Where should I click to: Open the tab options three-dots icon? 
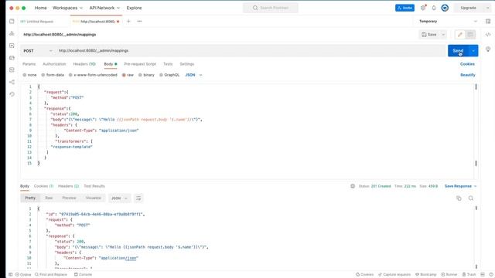[x=139, y=21]
